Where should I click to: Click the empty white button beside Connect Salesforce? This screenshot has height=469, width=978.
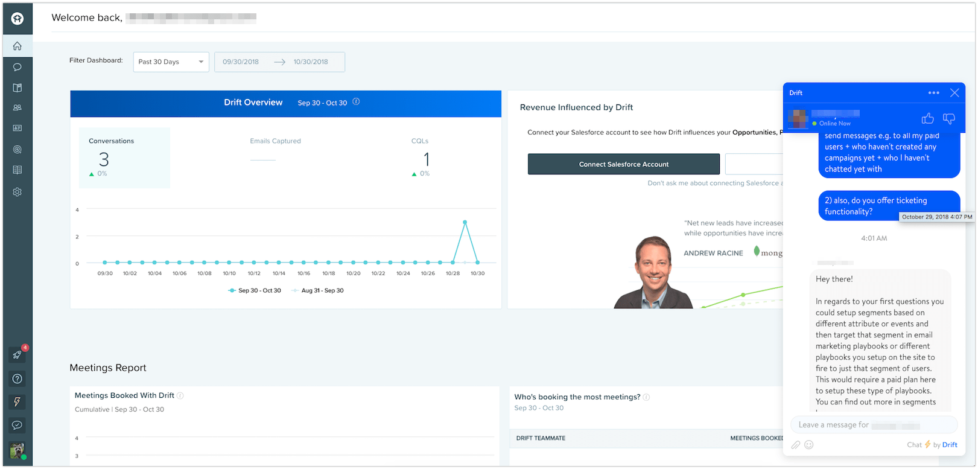click(754, 164)
